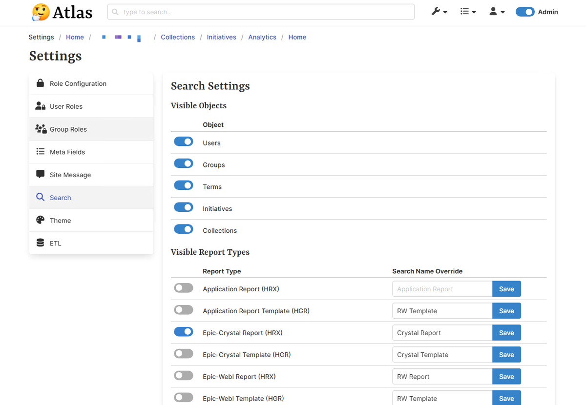Disable the Users visibility toggle
Screen dimensions: 586x405
point(184,141)
